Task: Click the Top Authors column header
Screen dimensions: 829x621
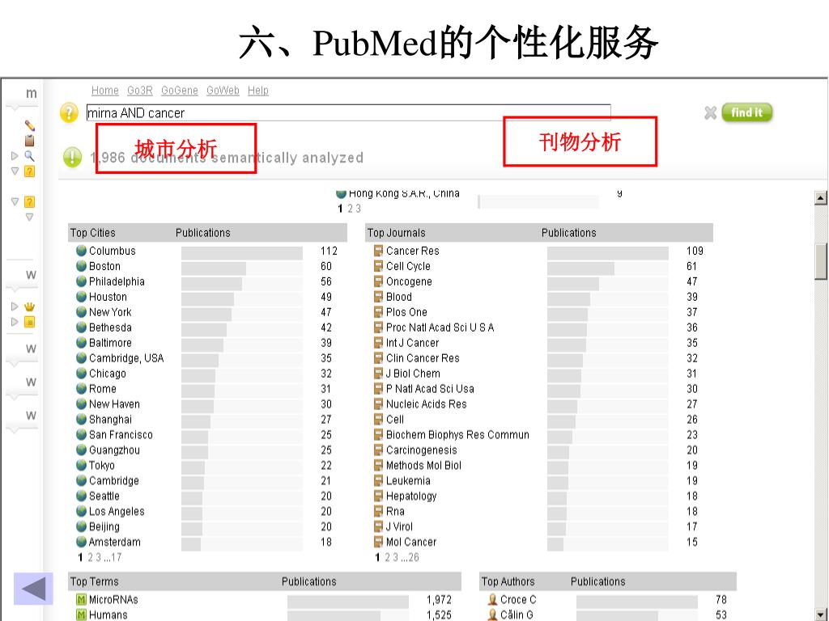Action: pos(508,581)
